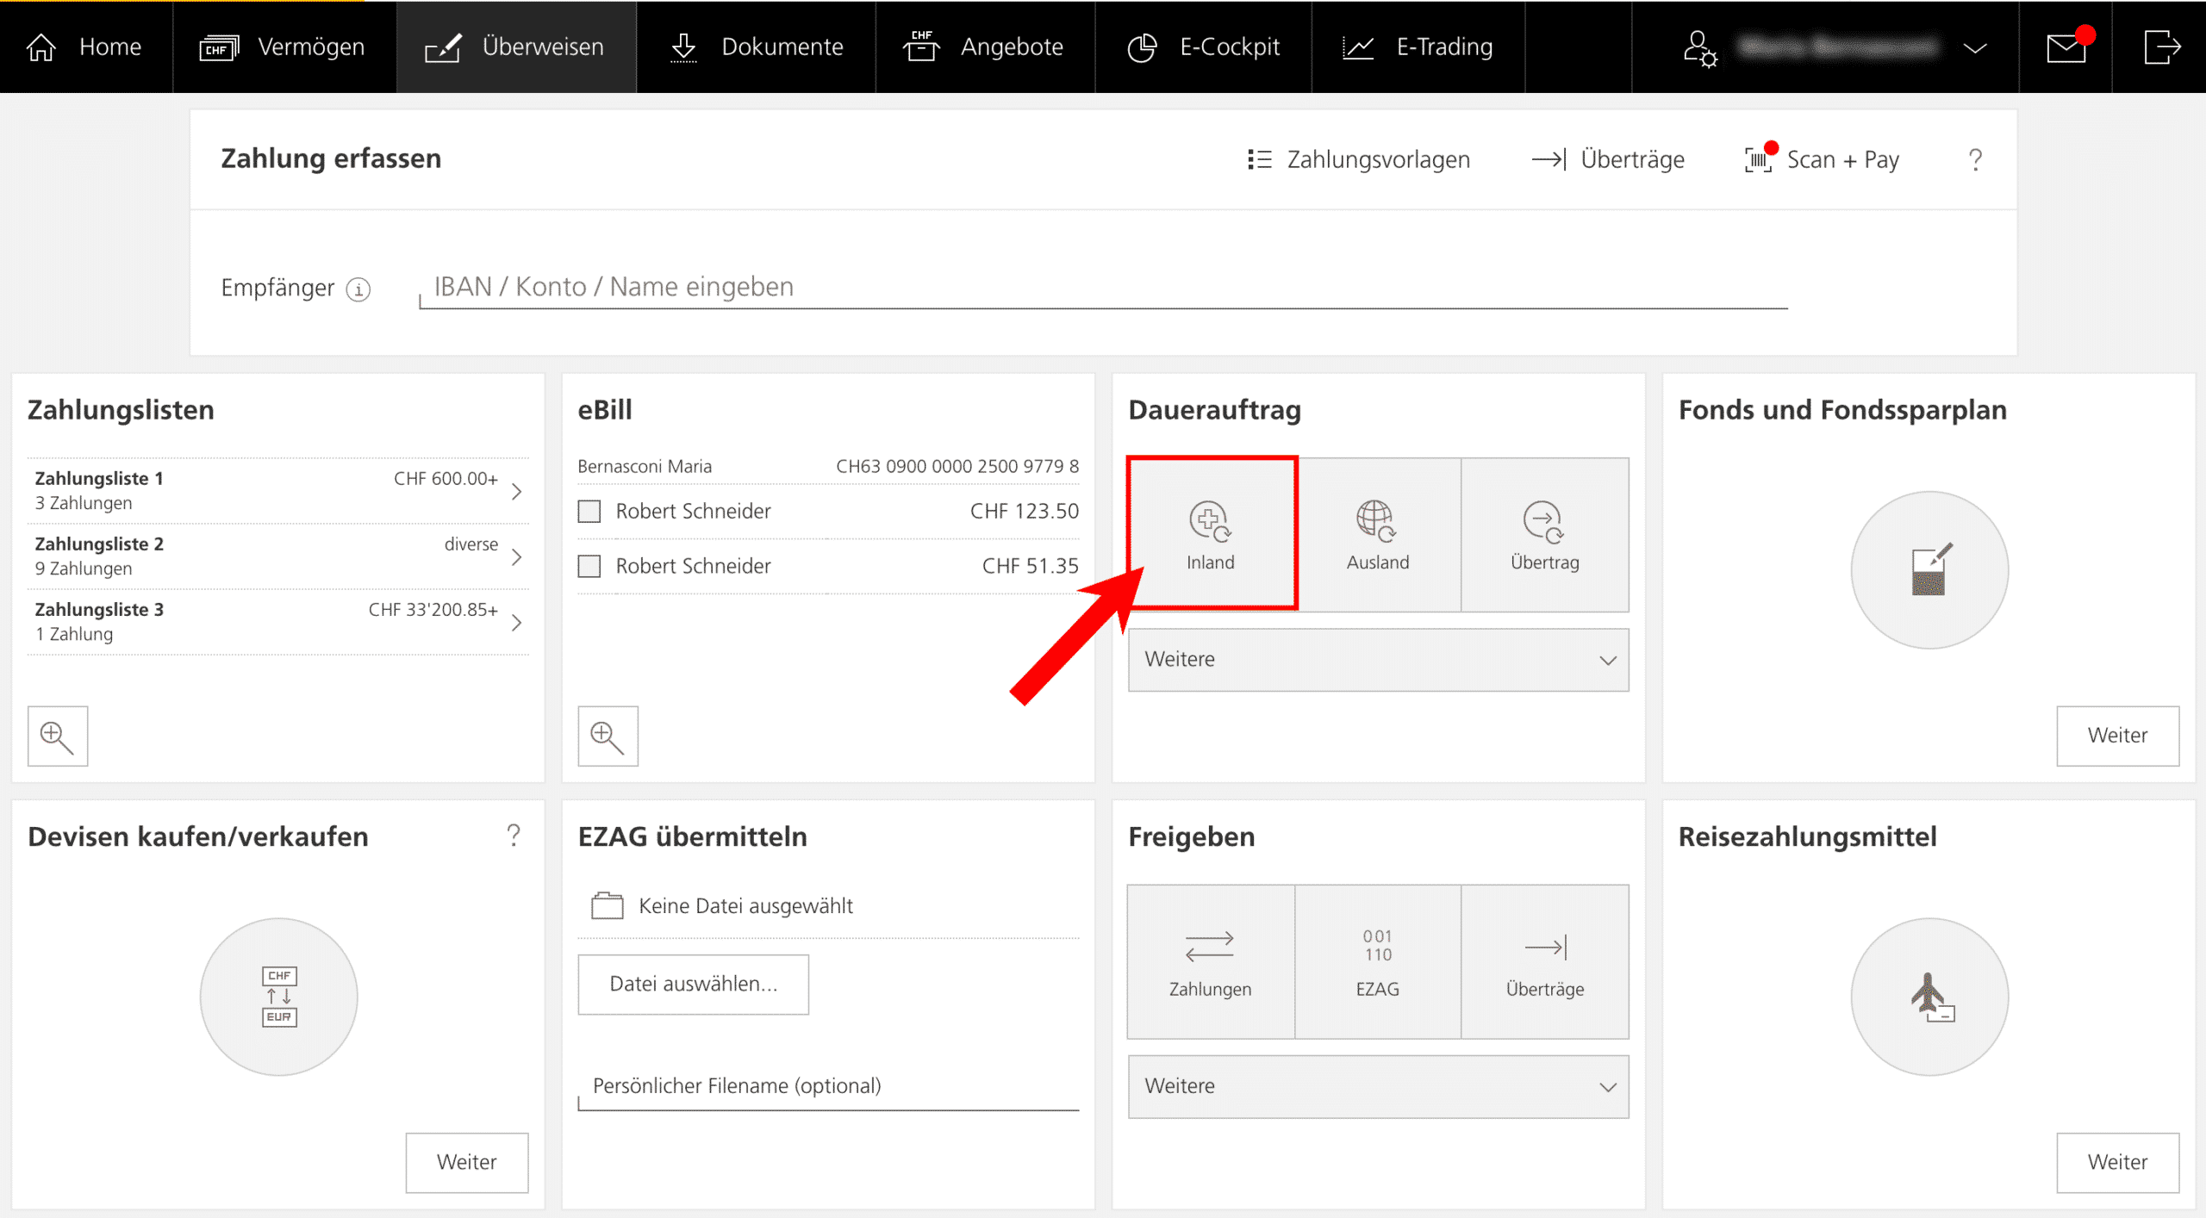This screenshot has height=1218, width=2206.
Task: Click the eBill IBAN CH63 0900 0000 2500 9779 8
Action: [x=957, y=466]
